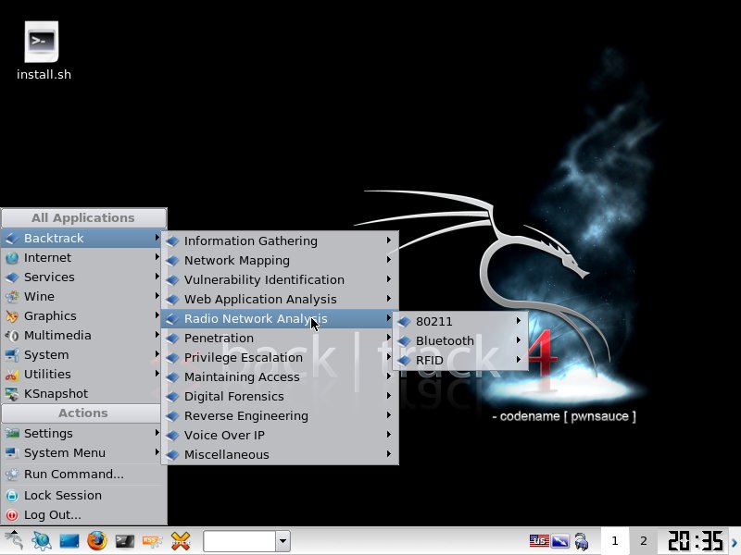Choose Run Command... entry
Viewport: 741px width, 555px height.
coord(82,475)
